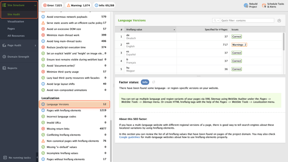Click the Quick Filter input field
The width and height of the screenshot is (288, 162).
[247, 21]
